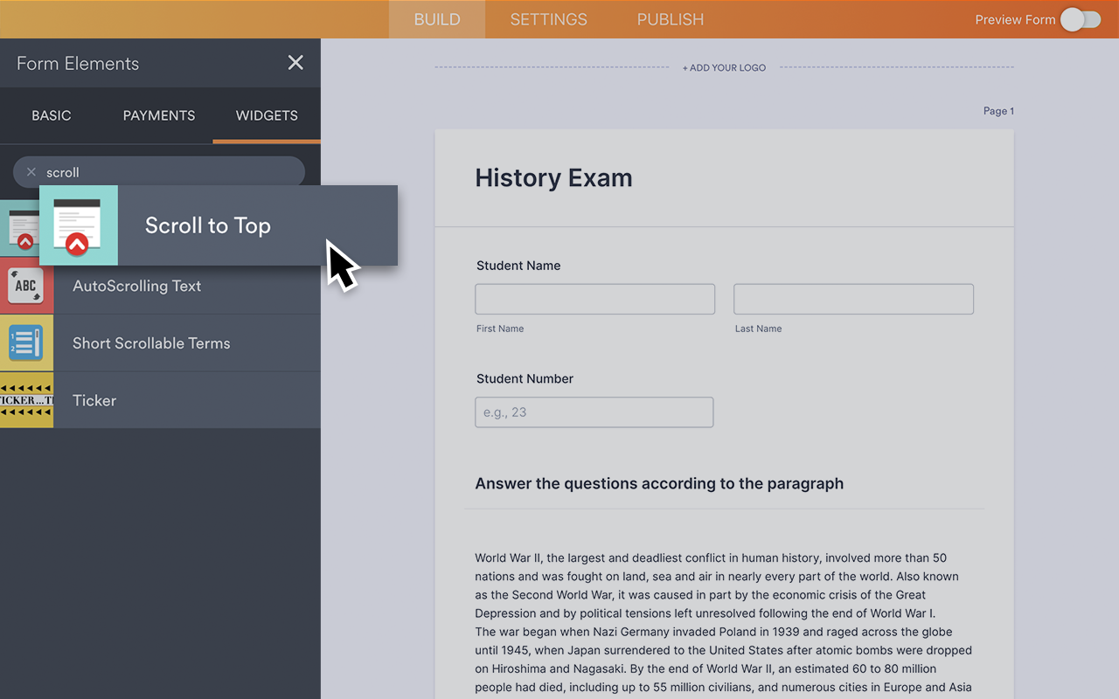Close the Form Elements panel

295,63
